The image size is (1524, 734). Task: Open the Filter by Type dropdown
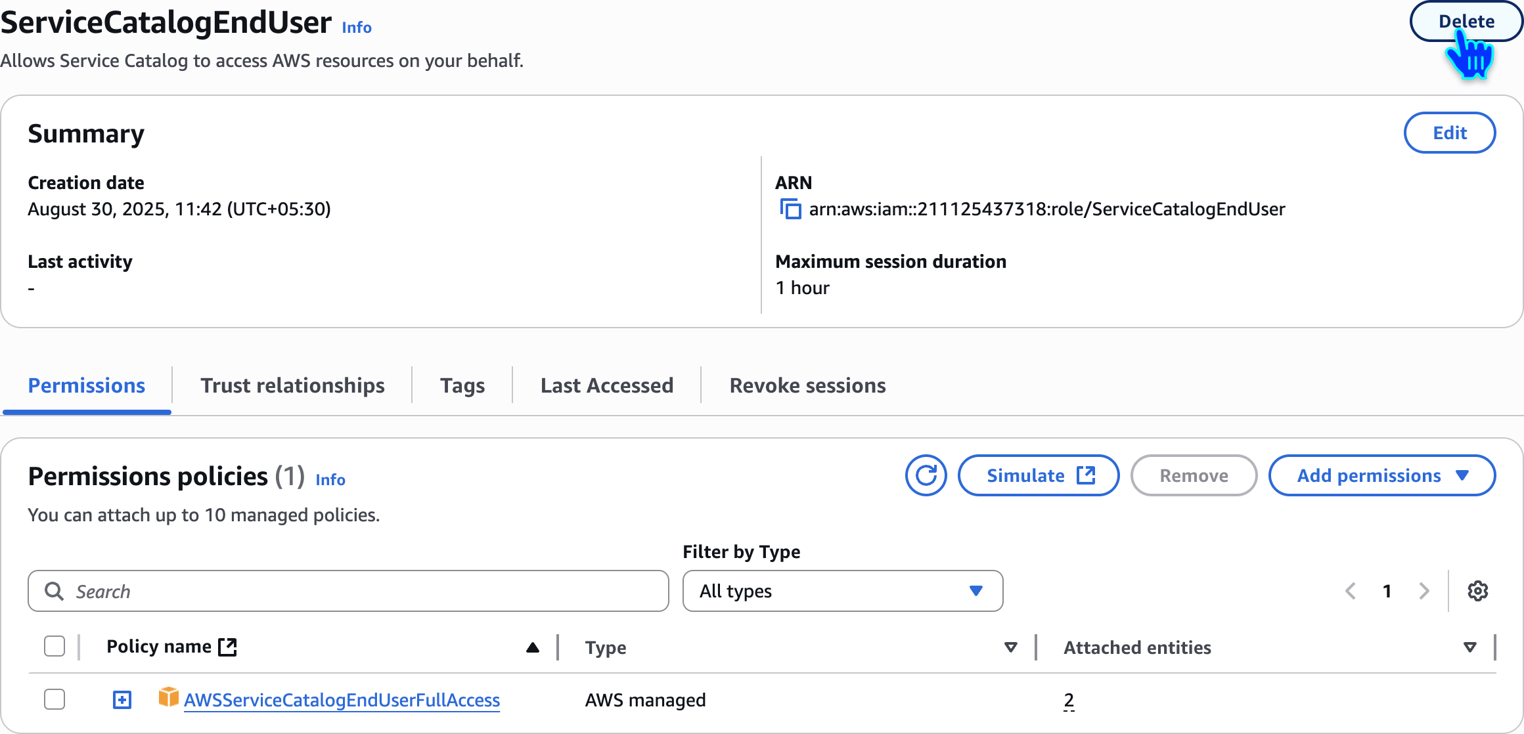[842, 591]
